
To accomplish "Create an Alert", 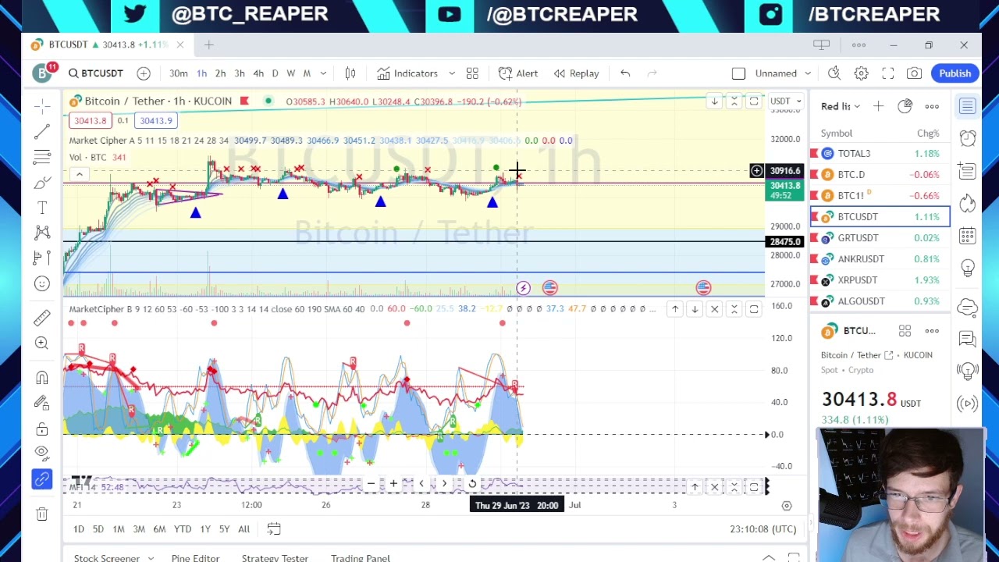I will click(518, 73).
